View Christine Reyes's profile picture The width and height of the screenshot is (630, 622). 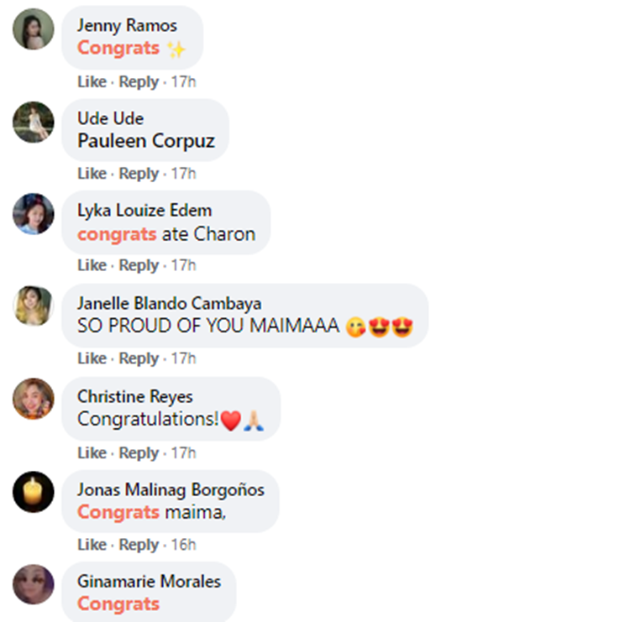(34, 399)
